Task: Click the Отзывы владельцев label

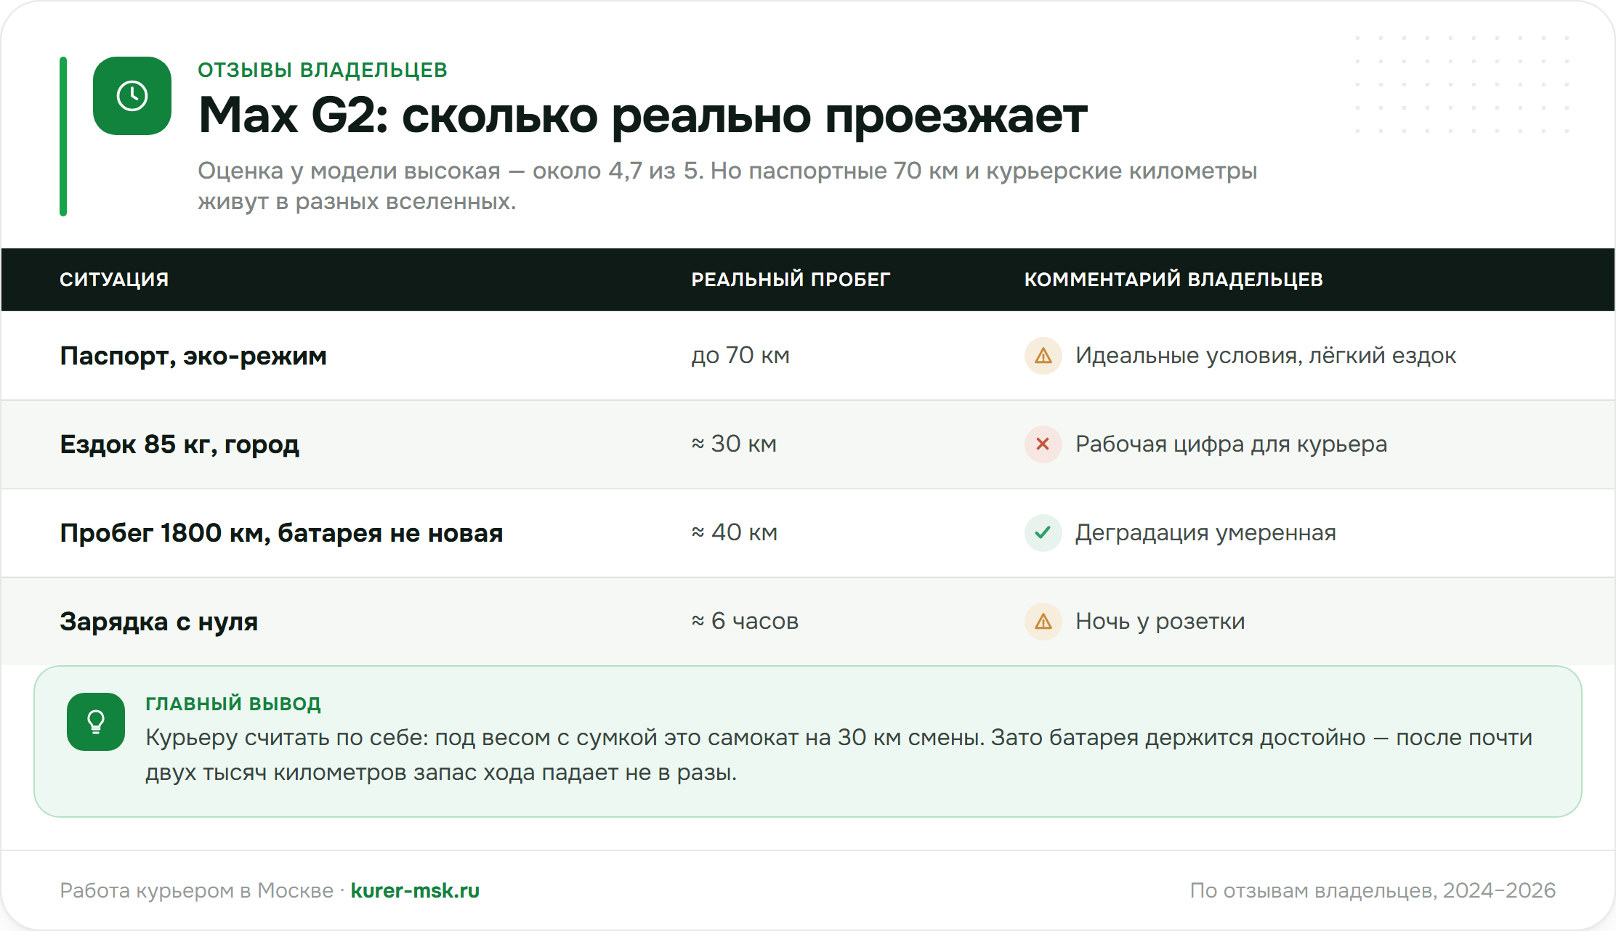Action: (x=323, y=70)
